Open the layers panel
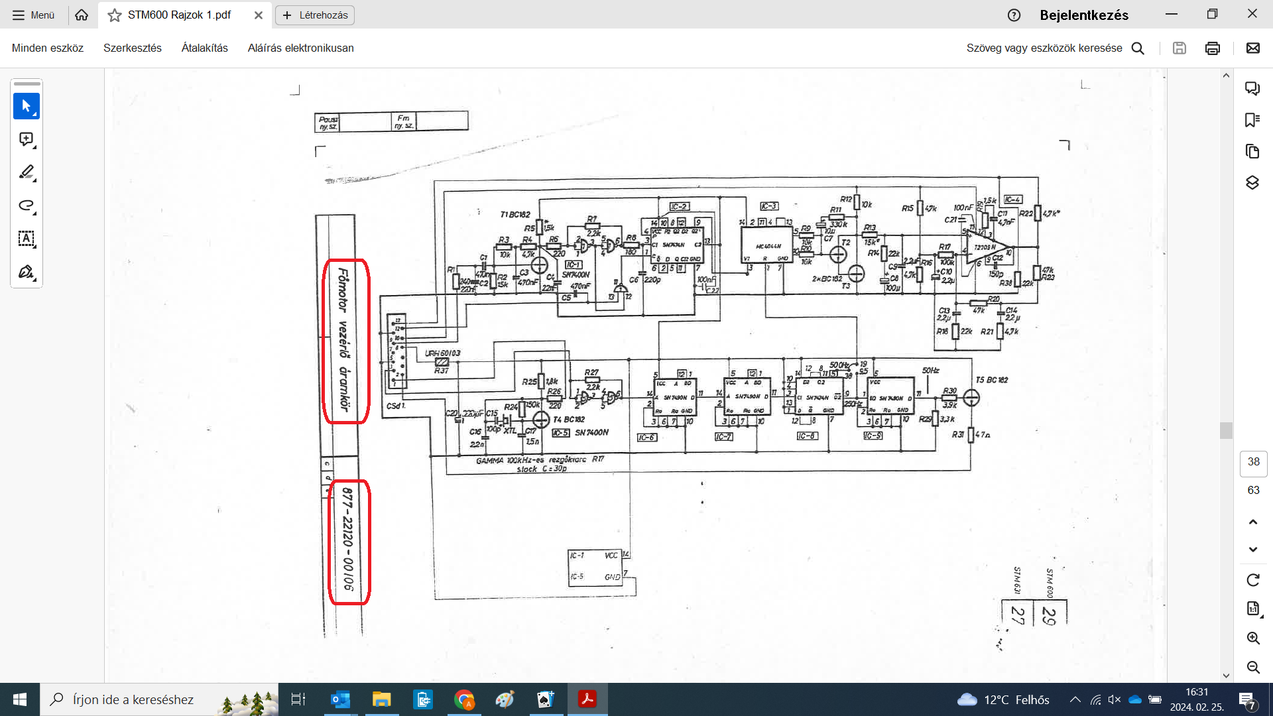1273x716 pixels. pos(1252,183)
